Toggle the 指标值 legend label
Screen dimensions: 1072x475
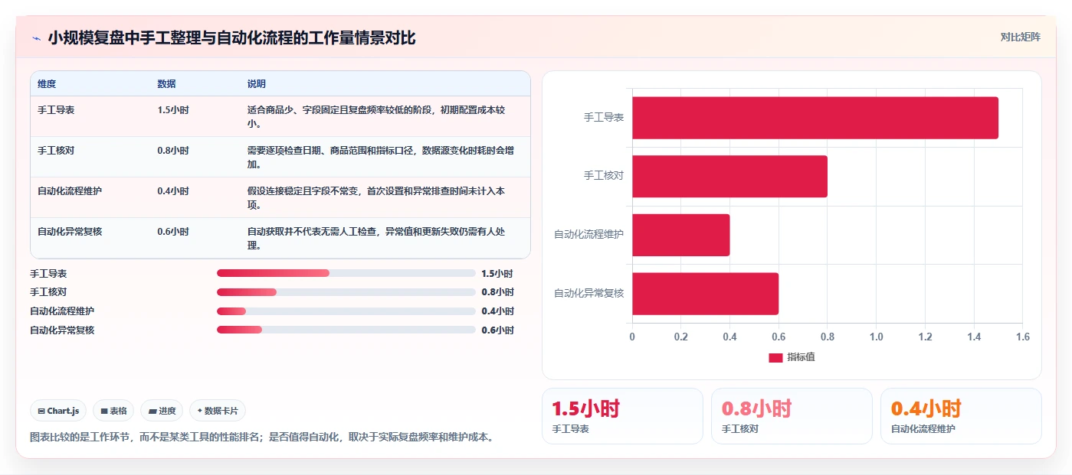coord(801,357)
